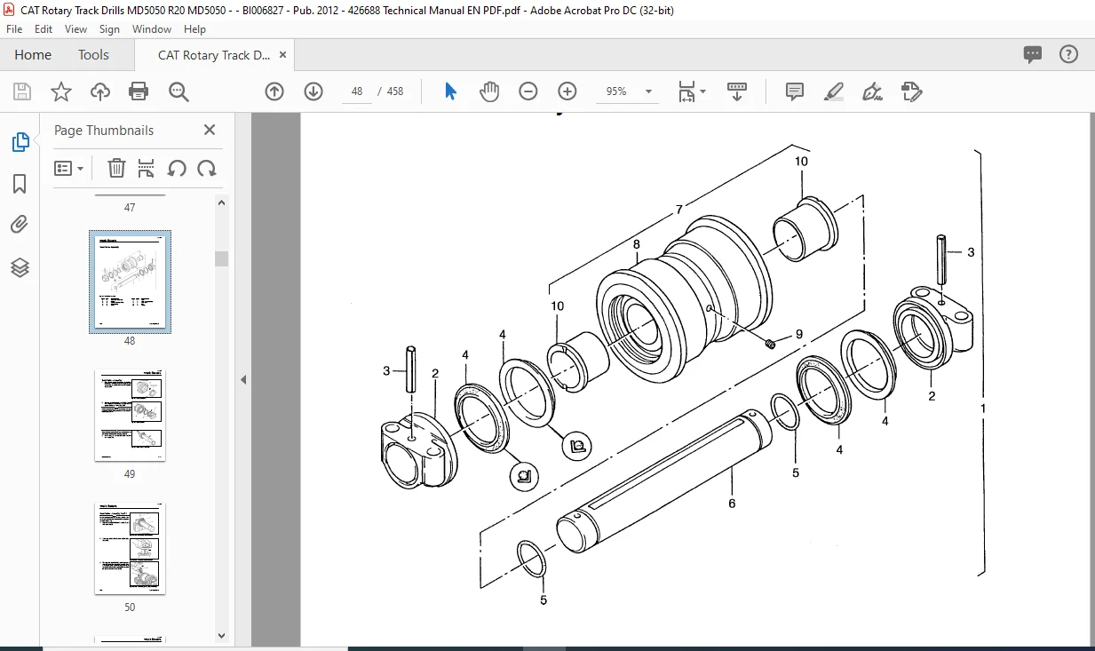Click the thumbnail label 49
The image size is (1095, 651).
(x=130, y=474)
